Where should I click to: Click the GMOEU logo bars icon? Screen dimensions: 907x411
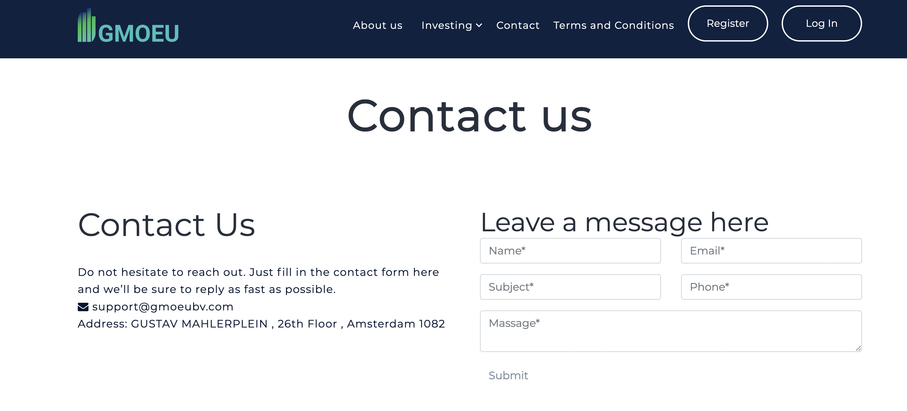(x=86, y=25)
